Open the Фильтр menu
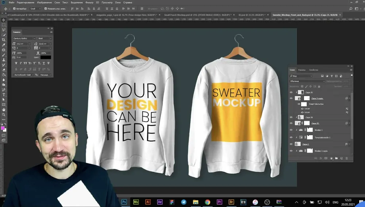This screenshot has width=365, height=207. click(x=89, y=3)
